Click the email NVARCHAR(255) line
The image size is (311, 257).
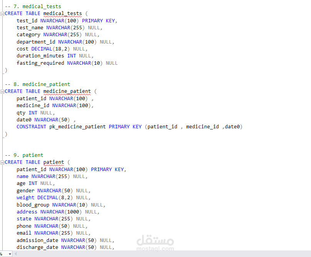tap(54, 233)
